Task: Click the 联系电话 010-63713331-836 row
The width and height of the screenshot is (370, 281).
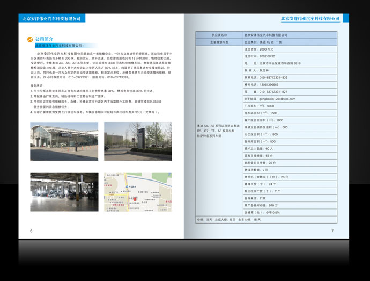Action: [290, 77]
